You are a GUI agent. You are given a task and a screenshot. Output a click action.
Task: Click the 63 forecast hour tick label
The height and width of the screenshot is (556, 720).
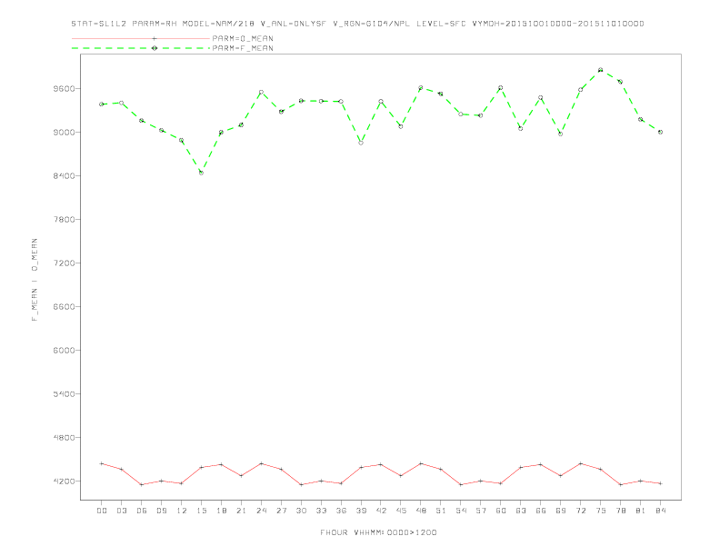(x=521, y=511)
